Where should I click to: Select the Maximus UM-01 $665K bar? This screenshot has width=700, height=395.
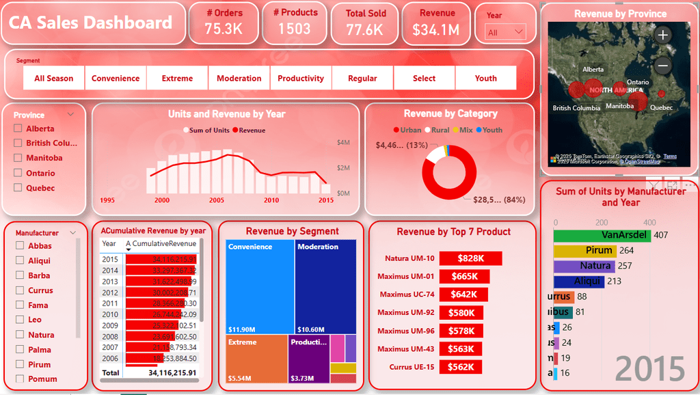tap(464, 276)
